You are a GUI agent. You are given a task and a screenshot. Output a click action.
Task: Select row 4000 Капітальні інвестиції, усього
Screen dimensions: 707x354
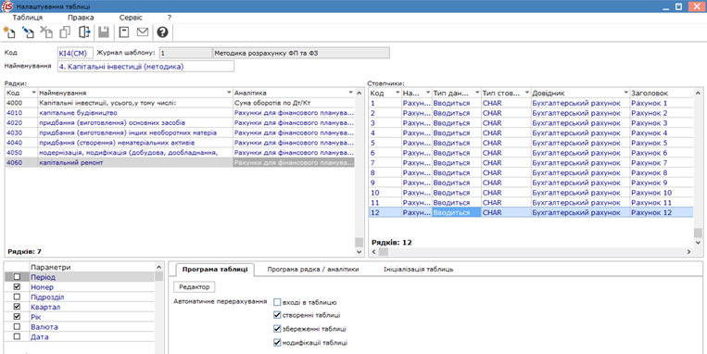(180, 103)
